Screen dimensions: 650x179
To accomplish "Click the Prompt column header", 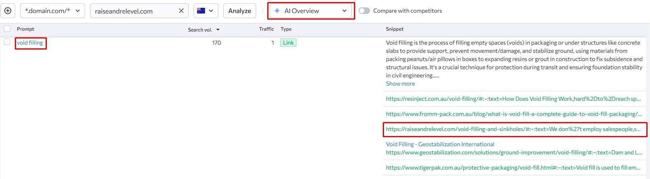I will pos(25,29).
